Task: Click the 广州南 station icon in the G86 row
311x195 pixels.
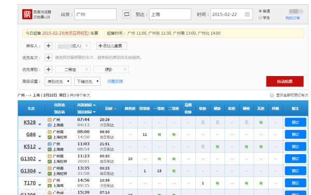Action: pos(50,132)
